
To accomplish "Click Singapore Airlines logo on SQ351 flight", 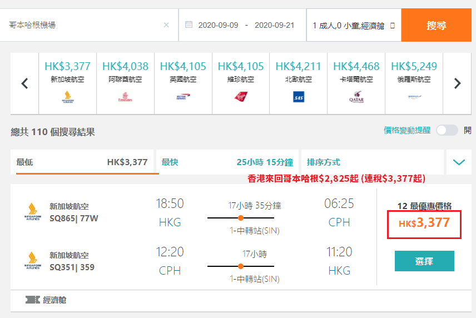I will click(x=32, y=260).
